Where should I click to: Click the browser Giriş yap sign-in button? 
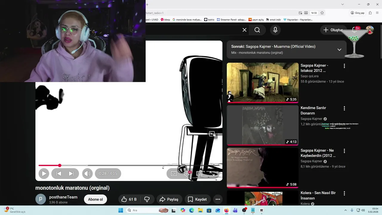click(x=358, y=13)
